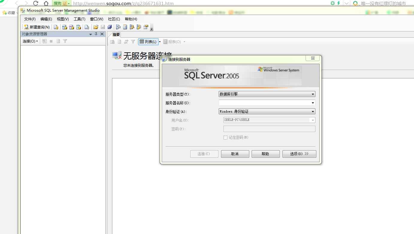
Task: Click the browser search box
Action: 383,4
